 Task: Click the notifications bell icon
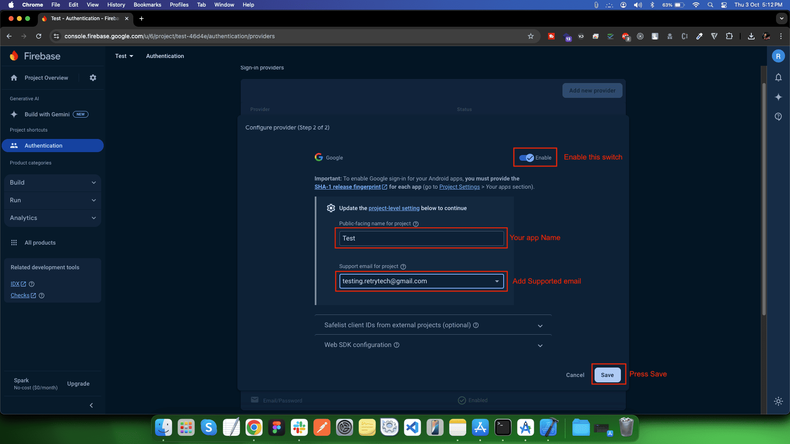(x=778, y=77)
